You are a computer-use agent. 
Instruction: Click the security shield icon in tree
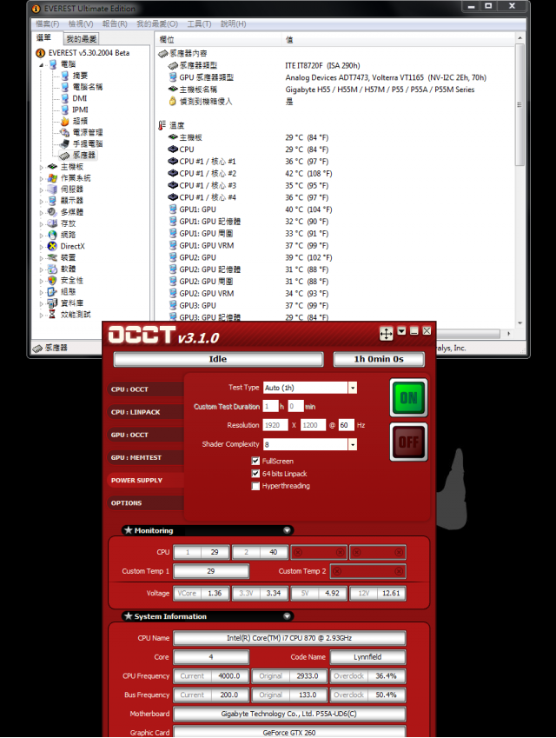(x=53, y=280)
